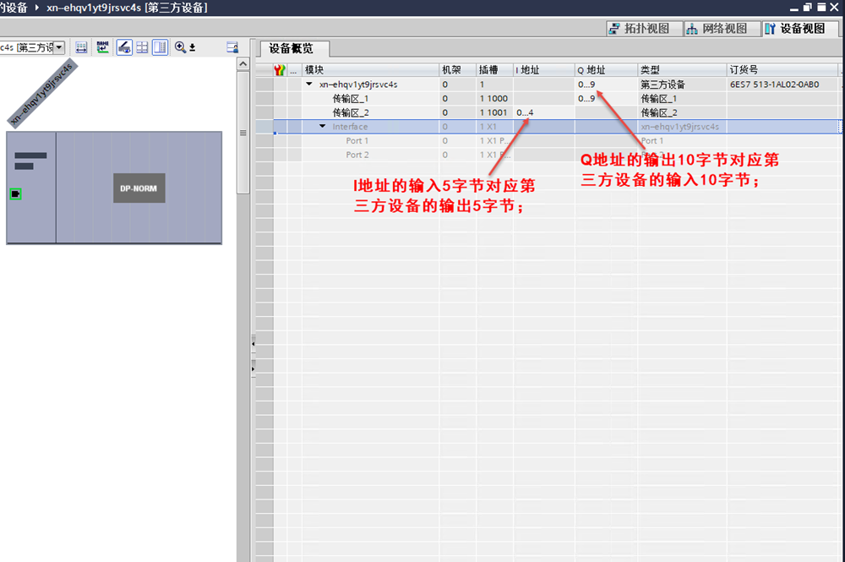The image size is (845, 562).
Task: Toggle the highlighted pen-style view button
Action: 123,47
